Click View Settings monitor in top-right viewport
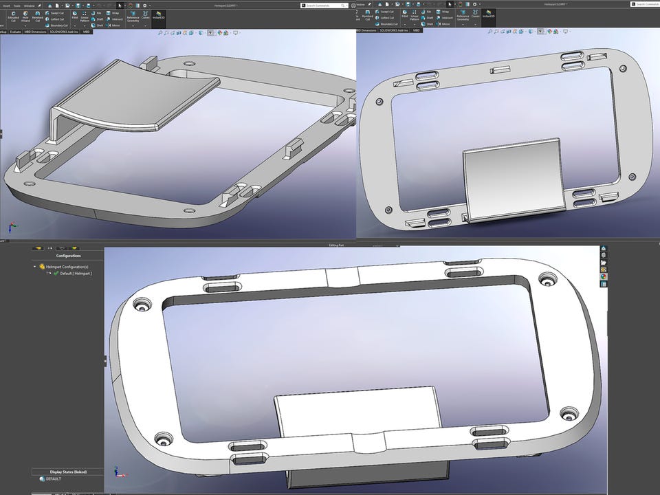Viewport: 660px width, 495px height. (x=565, y=31)
